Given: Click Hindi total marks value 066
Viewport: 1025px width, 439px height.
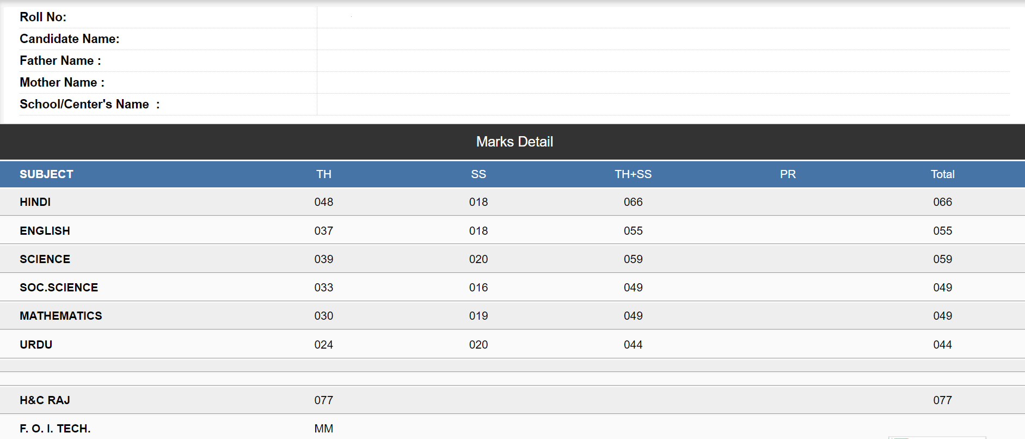Looking at the screenshot, I should [942, 202].
